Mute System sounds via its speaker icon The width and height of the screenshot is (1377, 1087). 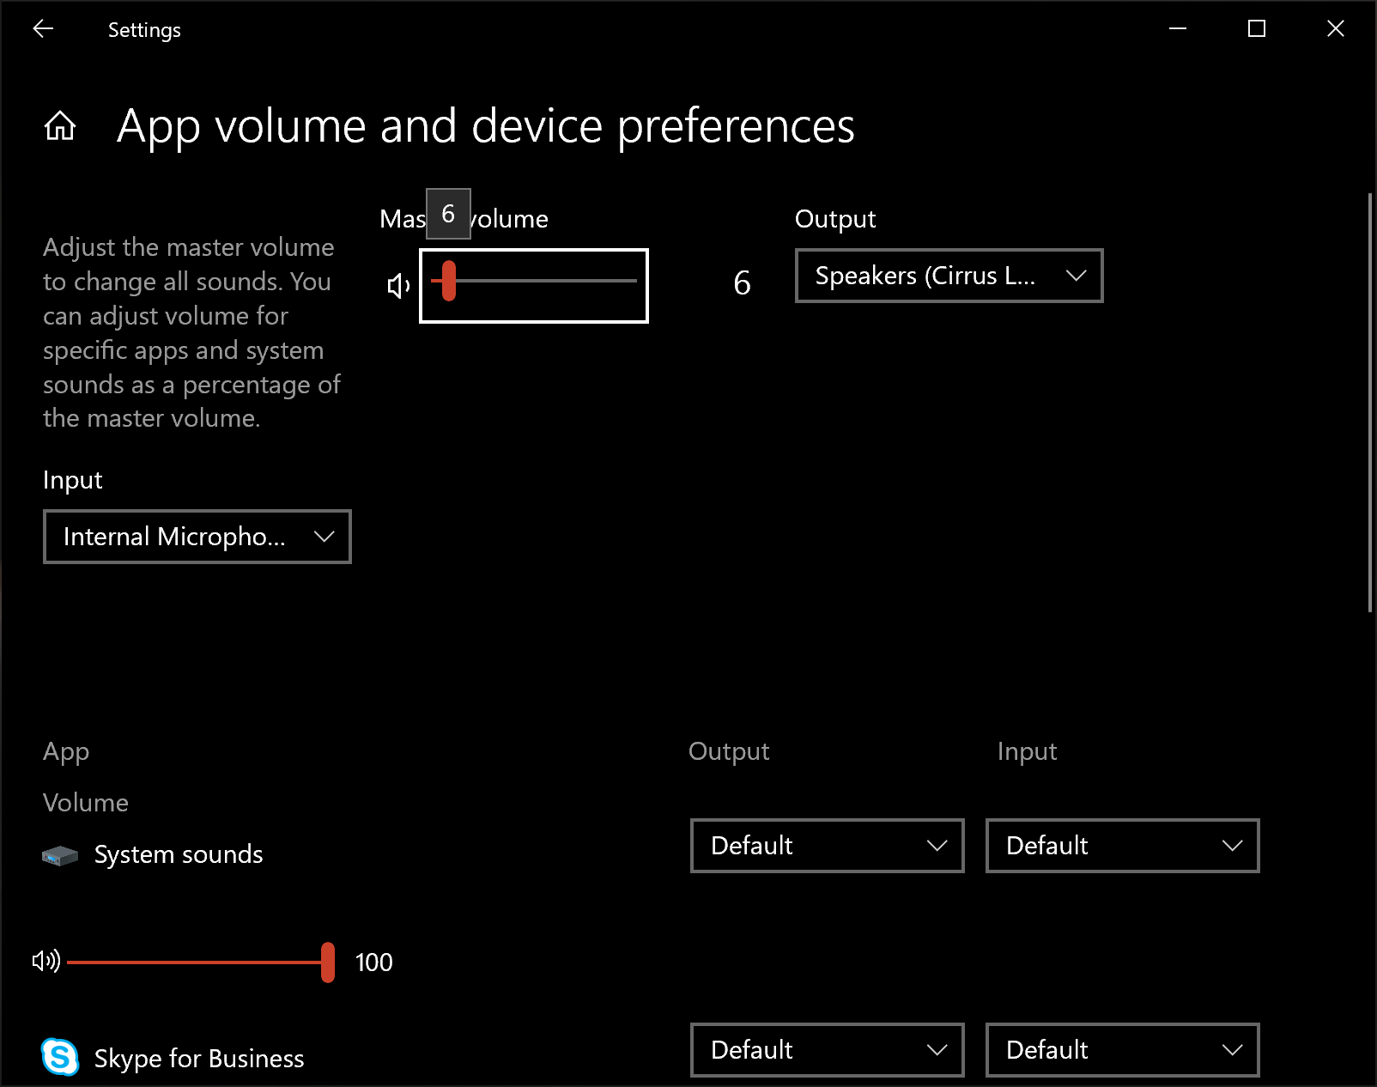[46, 961]
